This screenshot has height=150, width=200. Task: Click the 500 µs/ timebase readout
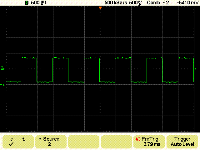click(x=135, y=3)
